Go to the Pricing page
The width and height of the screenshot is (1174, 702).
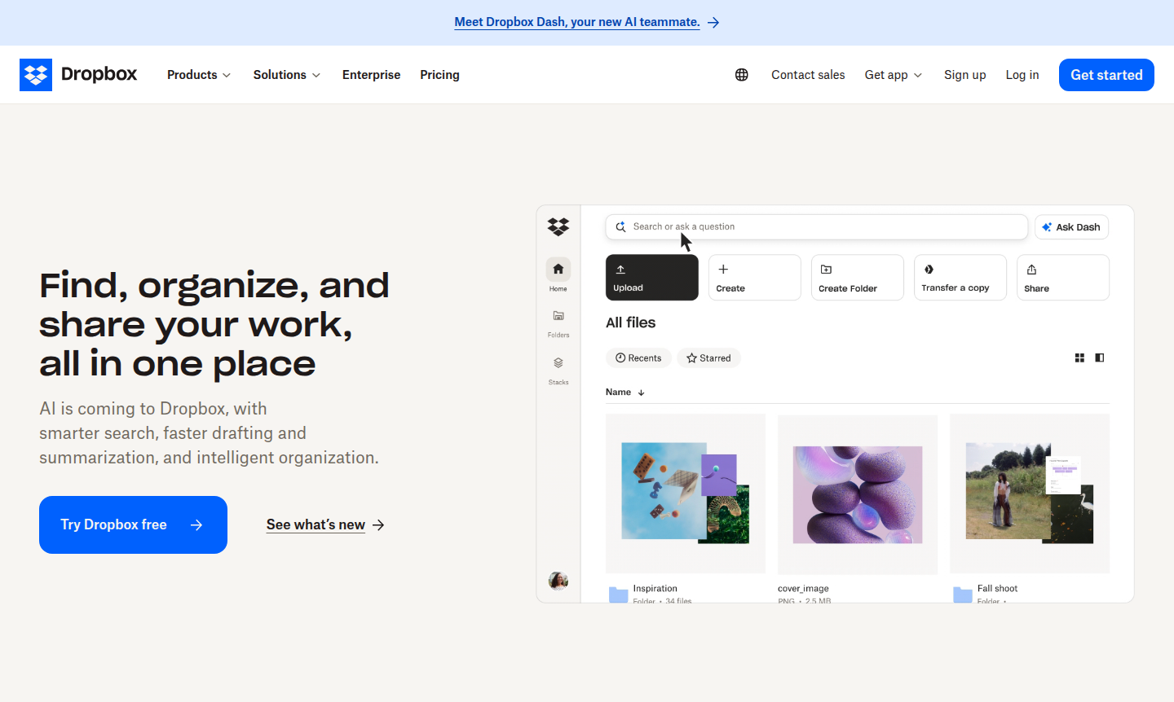coord(439,74)
